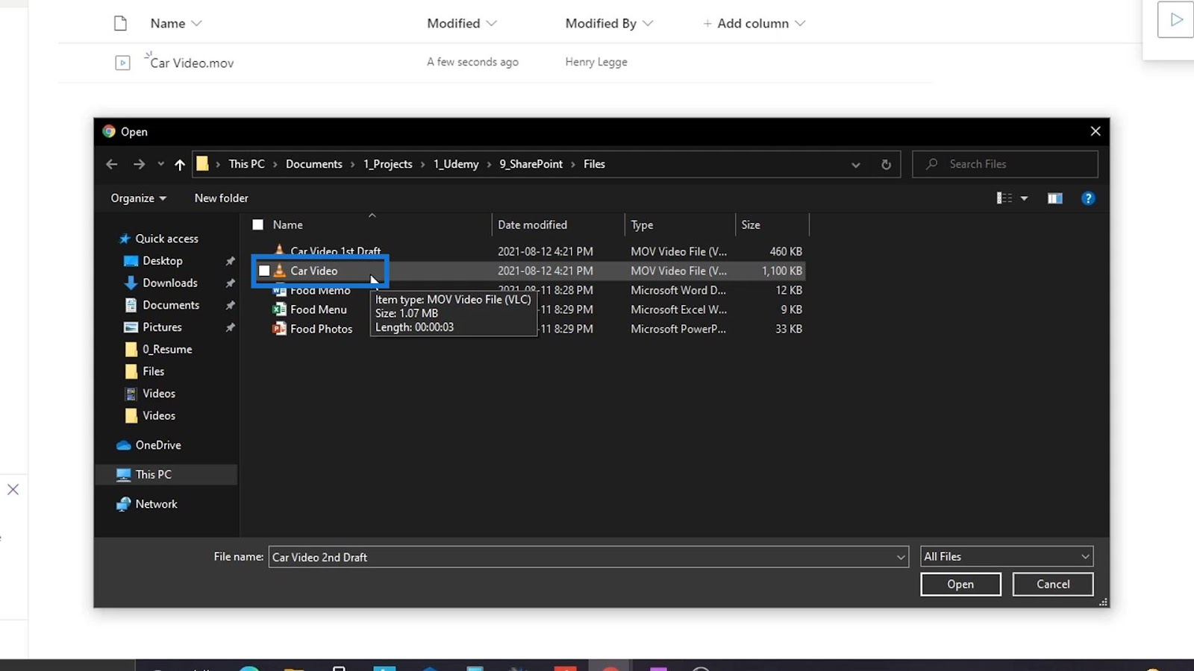The height and width of the screenshot is (671, 1194).
Task: Click the Downloads arrow icon
Action: (x=131, y=283)
